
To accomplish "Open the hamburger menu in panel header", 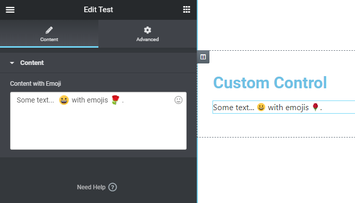I will [x=10, y=10].
